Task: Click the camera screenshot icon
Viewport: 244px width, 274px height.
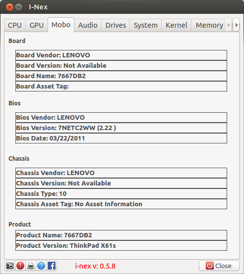Action: pos(10,266)
